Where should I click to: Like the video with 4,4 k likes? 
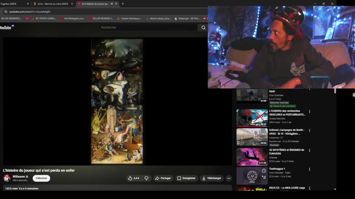(133, 178)
